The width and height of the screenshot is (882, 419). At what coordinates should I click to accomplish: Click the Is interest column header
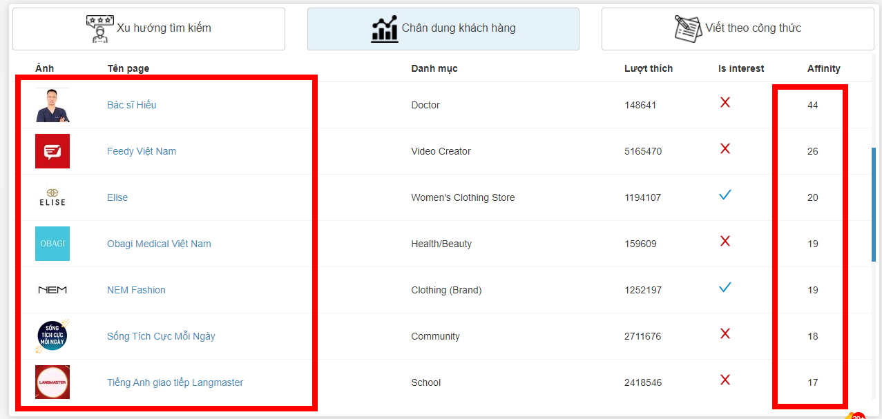click(x=741, y=68)
